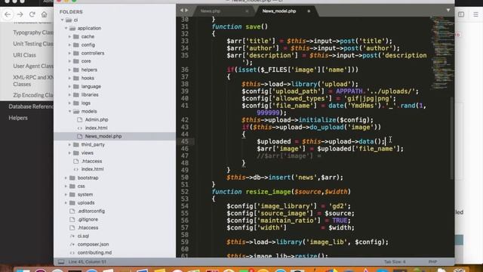Screen dimensions: 483x272
Task: Reload the browser page
Action: (32, 14)
